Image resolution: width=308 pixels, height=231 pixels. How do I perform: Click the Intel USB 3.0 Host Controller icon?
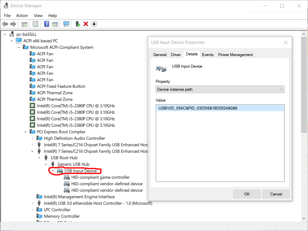tap(39, 203)
